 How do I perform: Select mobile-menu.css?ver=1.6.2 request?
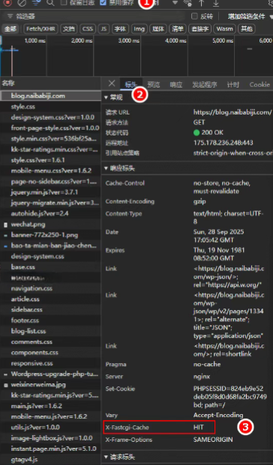[x=50, y=171]
